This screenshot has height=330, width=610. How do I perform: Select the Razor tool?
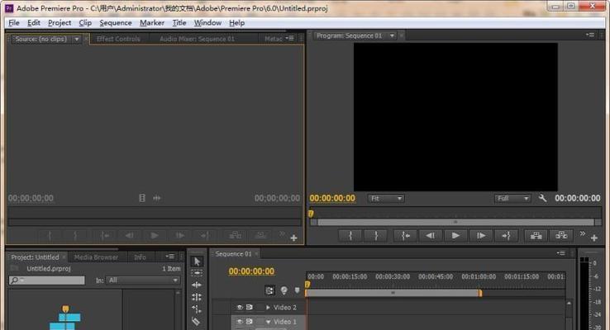(196, 321)
